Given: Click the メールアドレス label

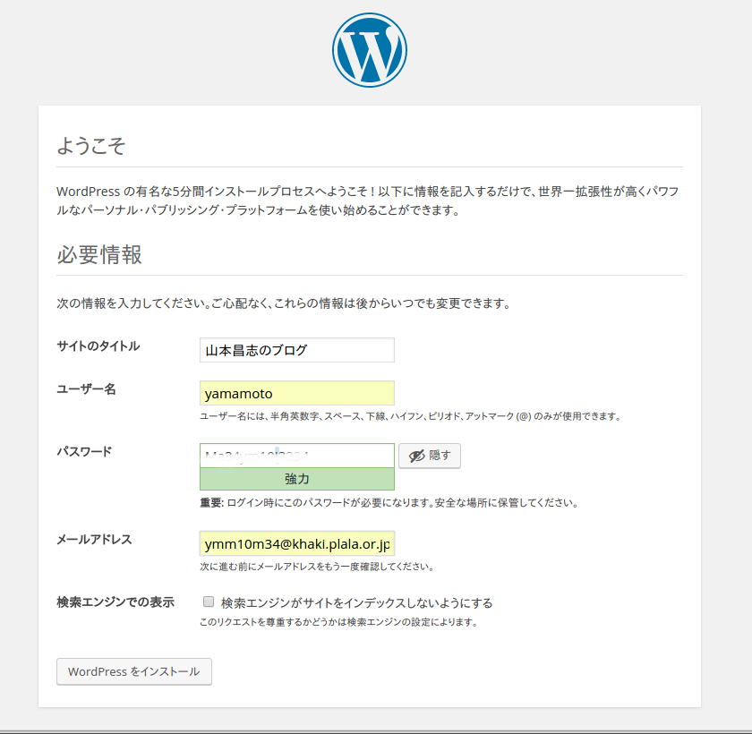Looking at the screenshot, I should (94, 540).
